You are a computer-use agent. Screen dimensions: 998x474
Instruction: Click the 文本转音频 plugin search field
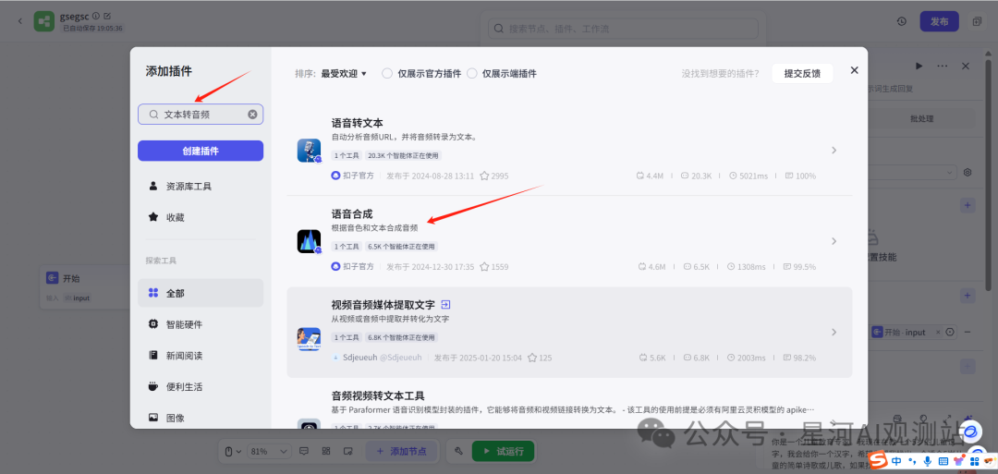201,115
